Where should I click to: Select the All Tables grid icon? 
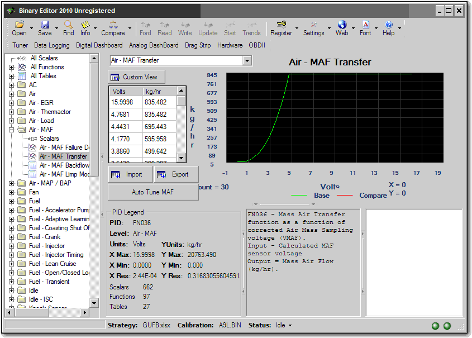coord(22,76)
